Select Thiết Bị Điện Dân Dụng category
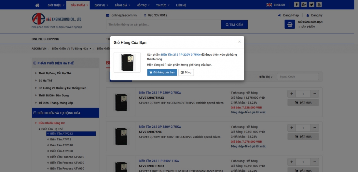Viewport: 358px width, 172px height. (x=53, y=95)
